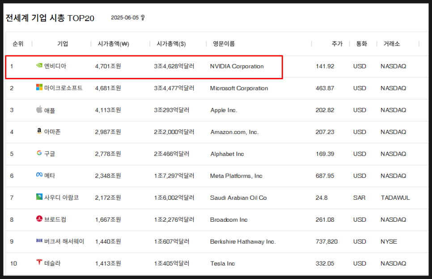Click the Meta logo icon
Viewport: 432px width, 279px height.
[x=39, y=175]
